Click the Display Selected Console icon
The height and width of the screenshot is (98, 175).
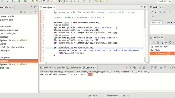(165, 68)
